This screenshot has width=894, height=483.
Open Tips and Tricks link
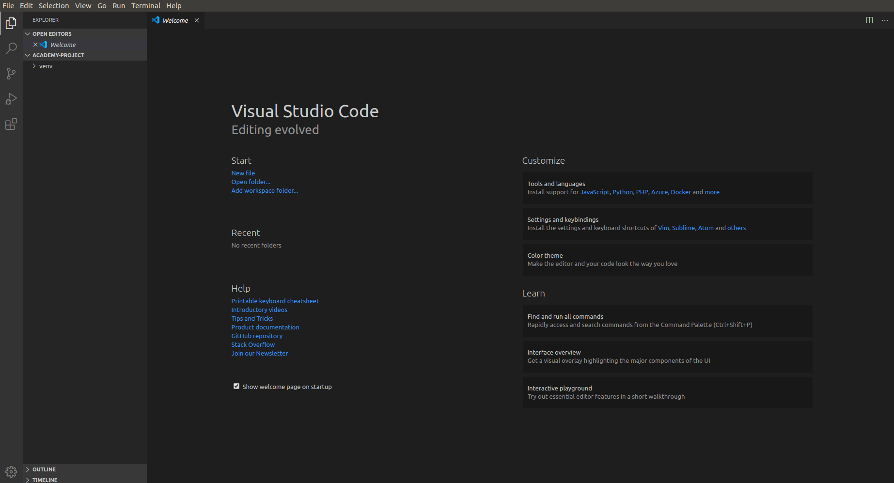tap(252, 318)
